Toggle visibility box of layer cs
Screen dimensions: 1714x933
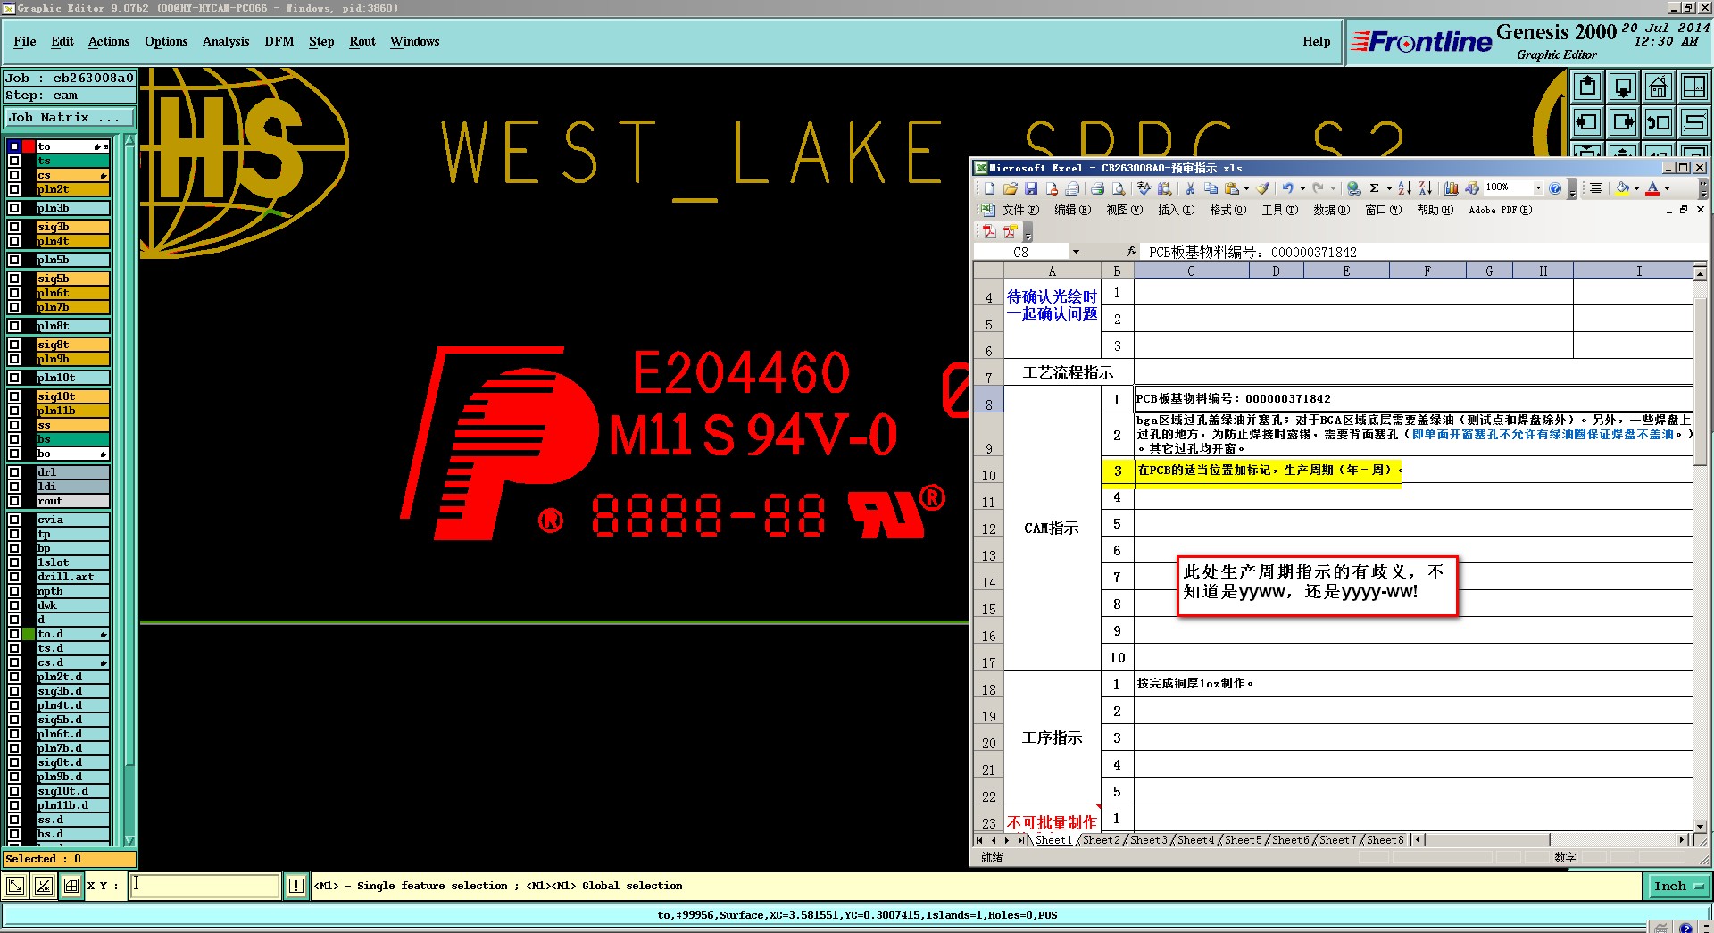pyautogui.click(x=14, y=175)
